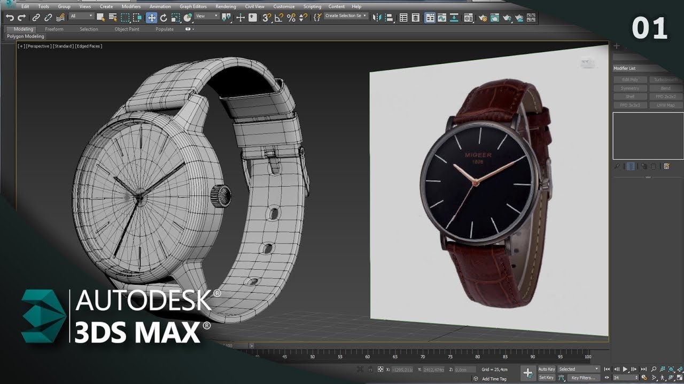Open the Polygon Modeling panel button
684x384 pixels.
click(26, 36)
